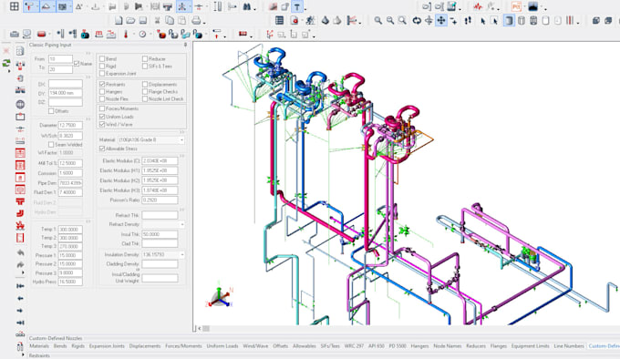Select the Orbit rotate view tool
The height and width of the screenshot is (359, 620).
pos(417,21)
